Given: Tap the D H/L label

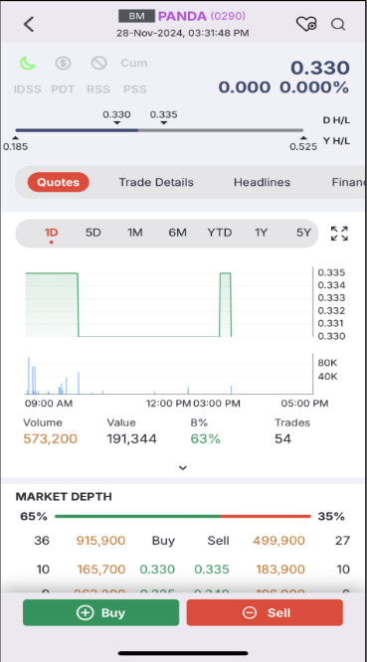Looking at the screenshot, I should (x=336, y=120).
